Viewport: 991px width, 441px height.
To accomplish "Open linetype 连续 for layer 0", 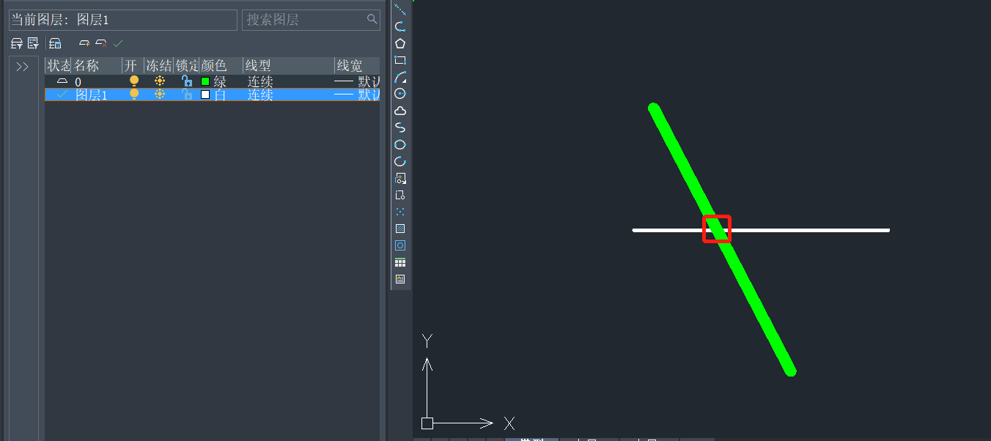I will click(260, 81).
